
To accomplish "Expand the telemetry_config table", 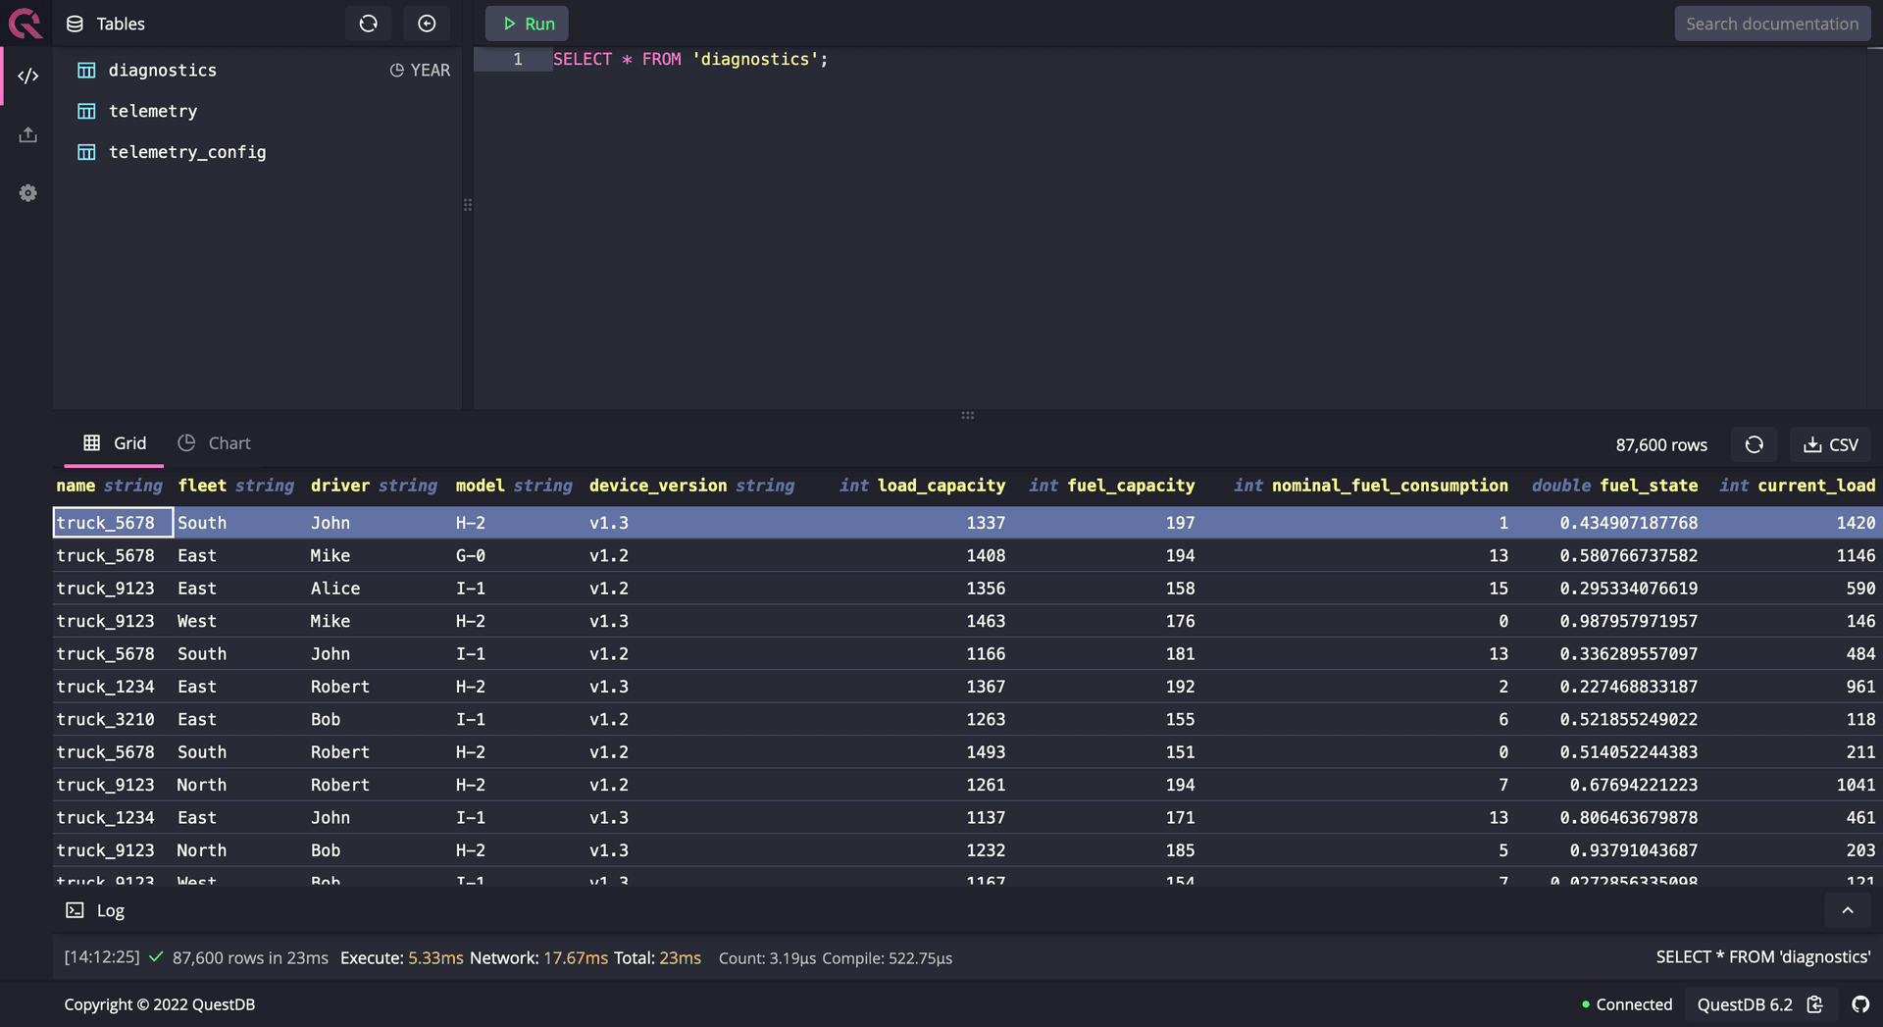I will tap(186, 152).
